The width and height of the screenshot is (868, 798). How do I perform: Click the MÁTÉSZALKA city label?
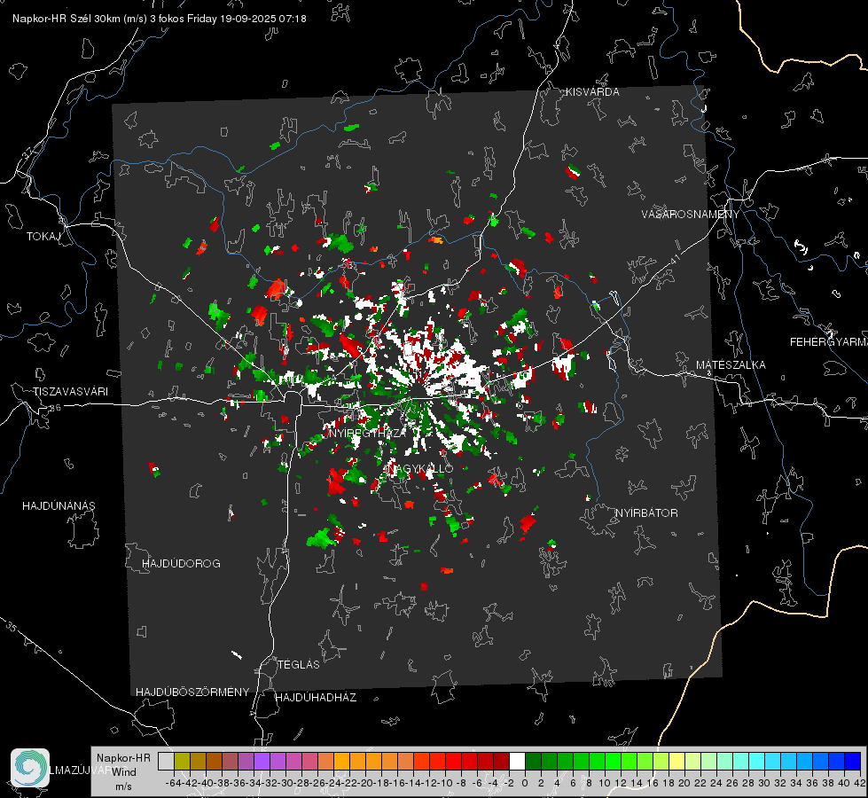pyautogui.click(x=731, y=365)
